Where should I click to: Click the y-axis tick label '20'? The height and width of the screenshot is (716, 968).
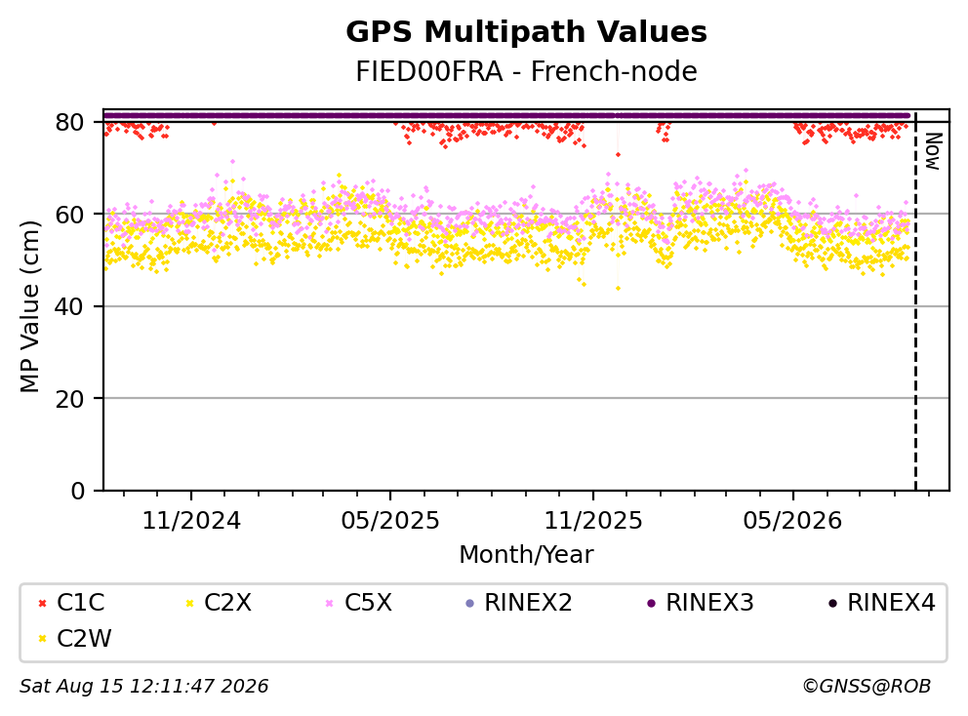[69, 399]
